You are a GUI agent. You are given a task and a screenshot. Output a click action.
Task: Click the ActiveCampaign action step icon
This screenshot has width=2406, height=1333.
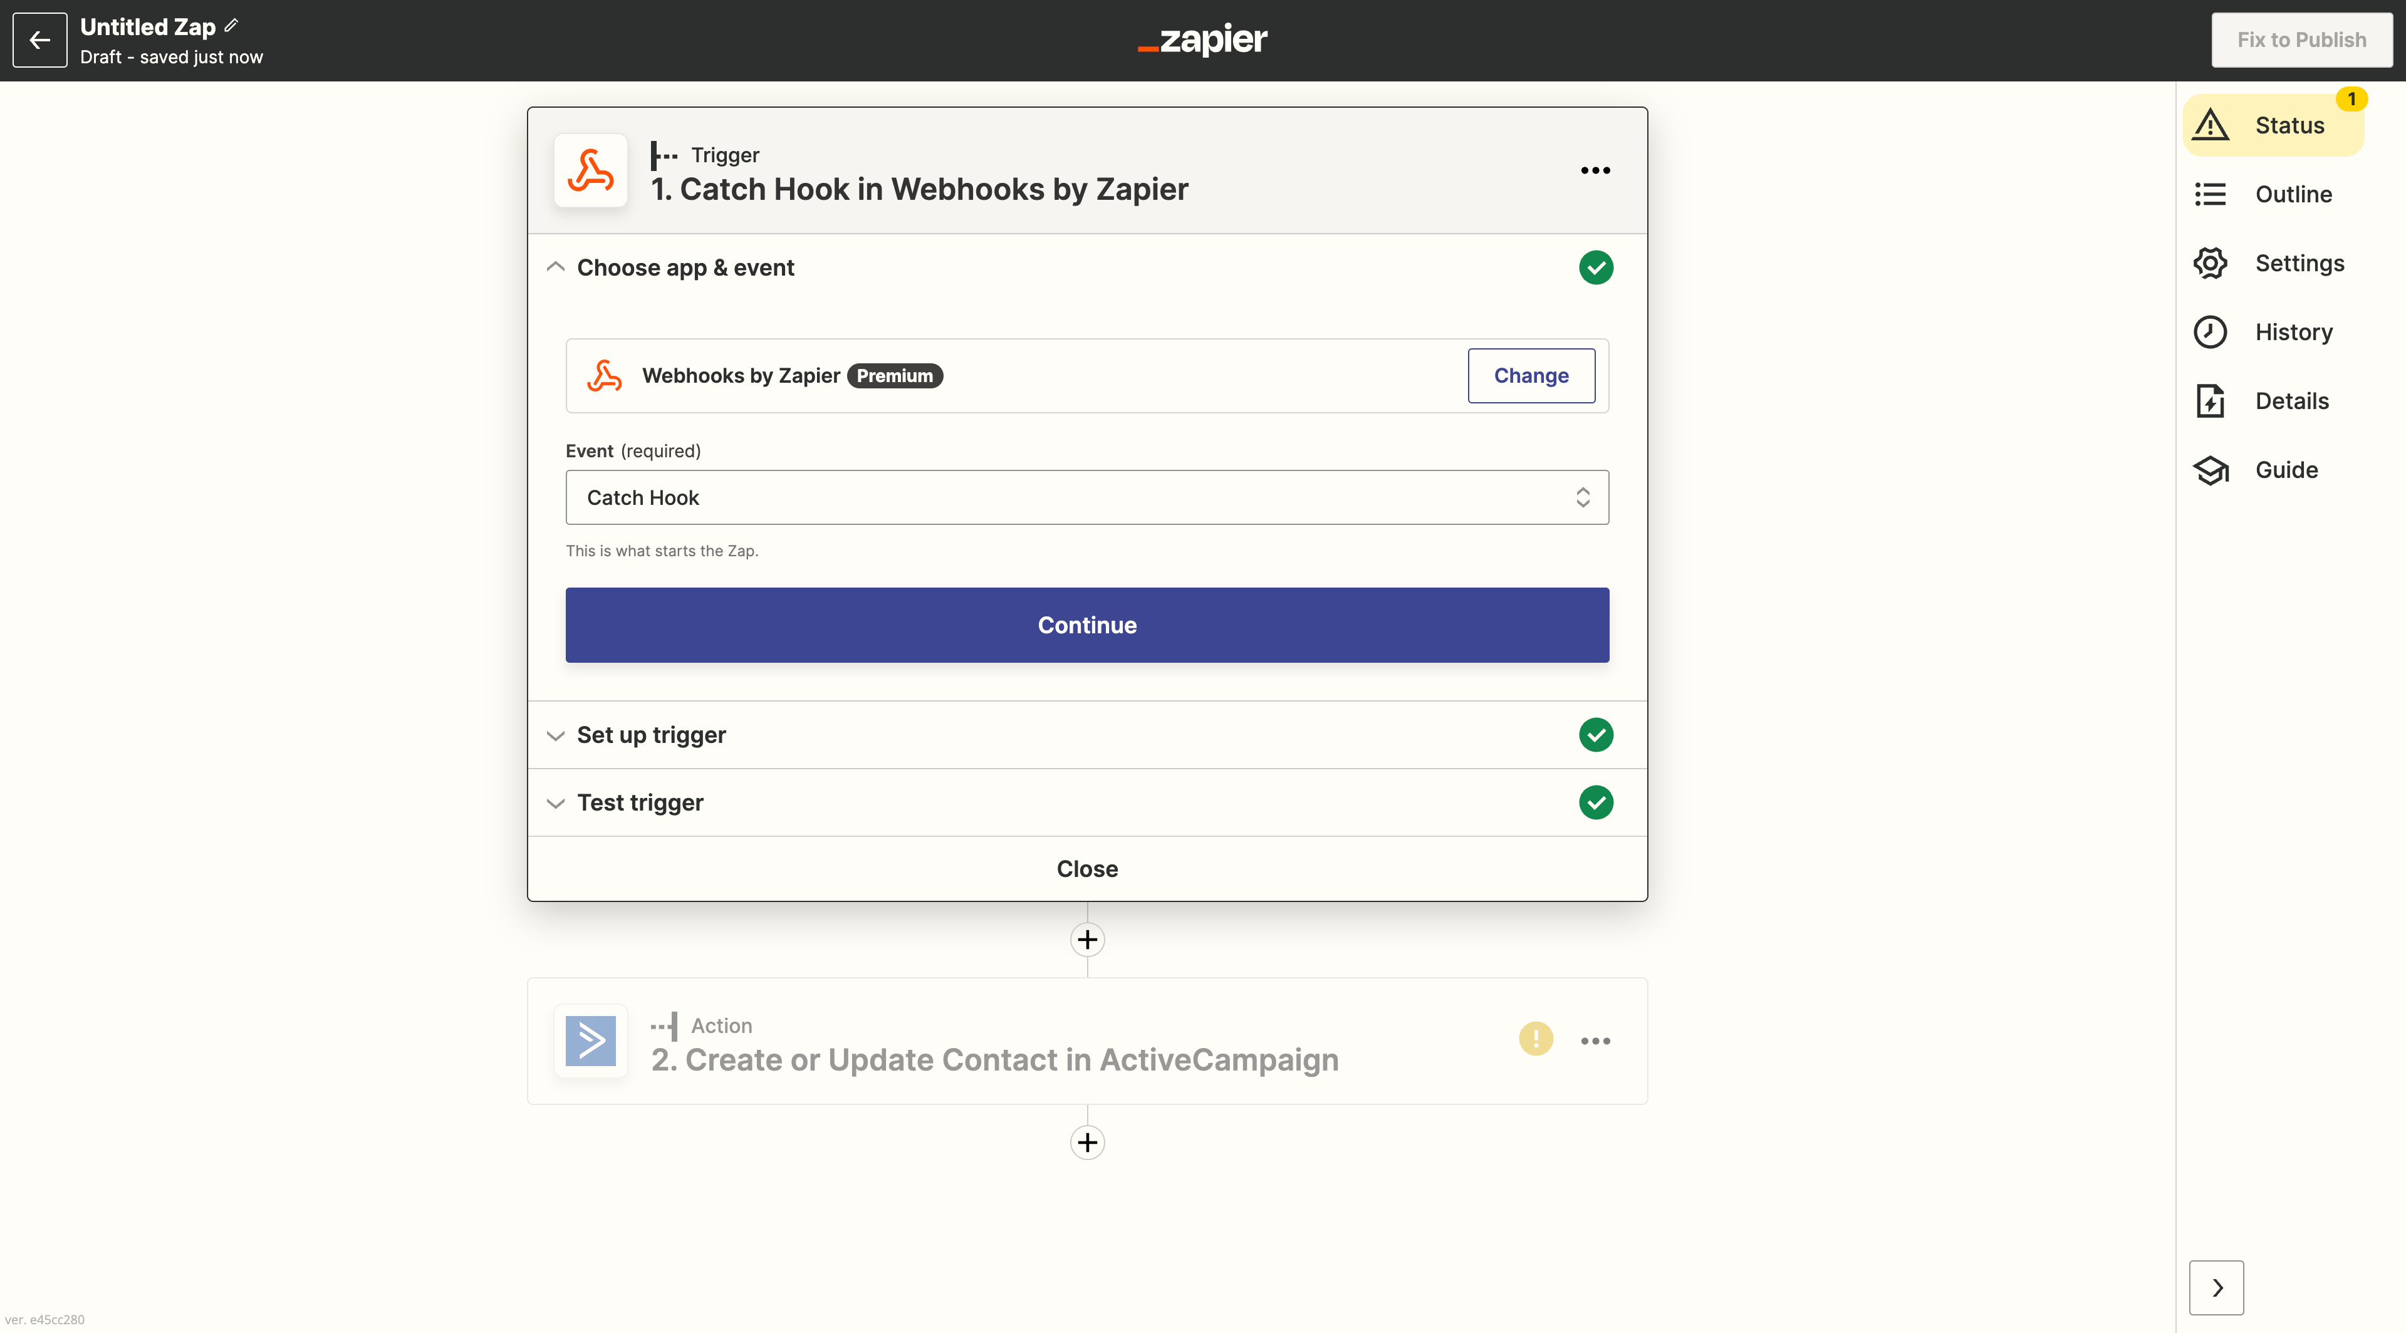coord(590,1041)
